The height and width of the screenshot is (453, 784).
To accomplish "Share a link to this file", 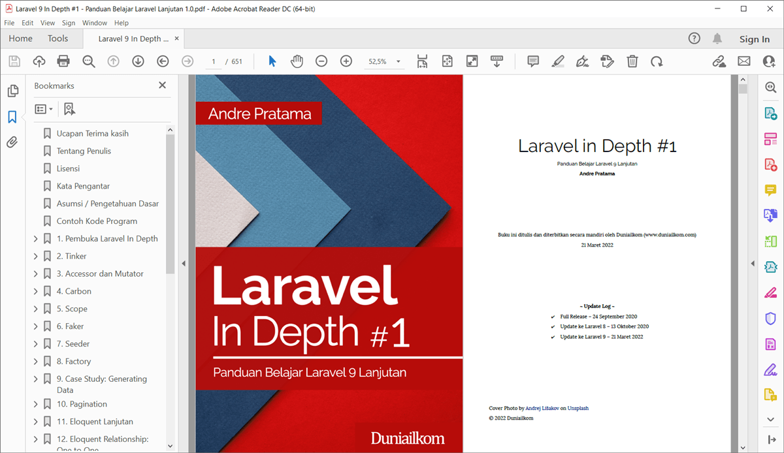I will click(719, 61).
